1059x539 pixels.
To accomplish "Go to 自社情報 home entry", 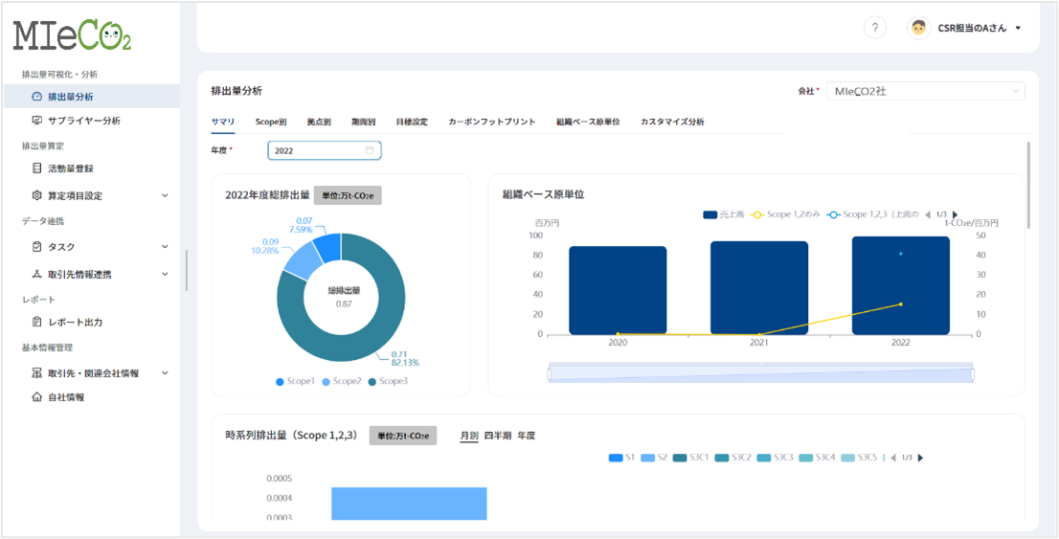I will [65, 397].
